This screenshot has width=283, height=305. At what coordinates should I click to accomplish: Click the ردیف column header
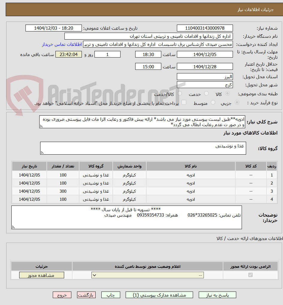coord(272,166)
